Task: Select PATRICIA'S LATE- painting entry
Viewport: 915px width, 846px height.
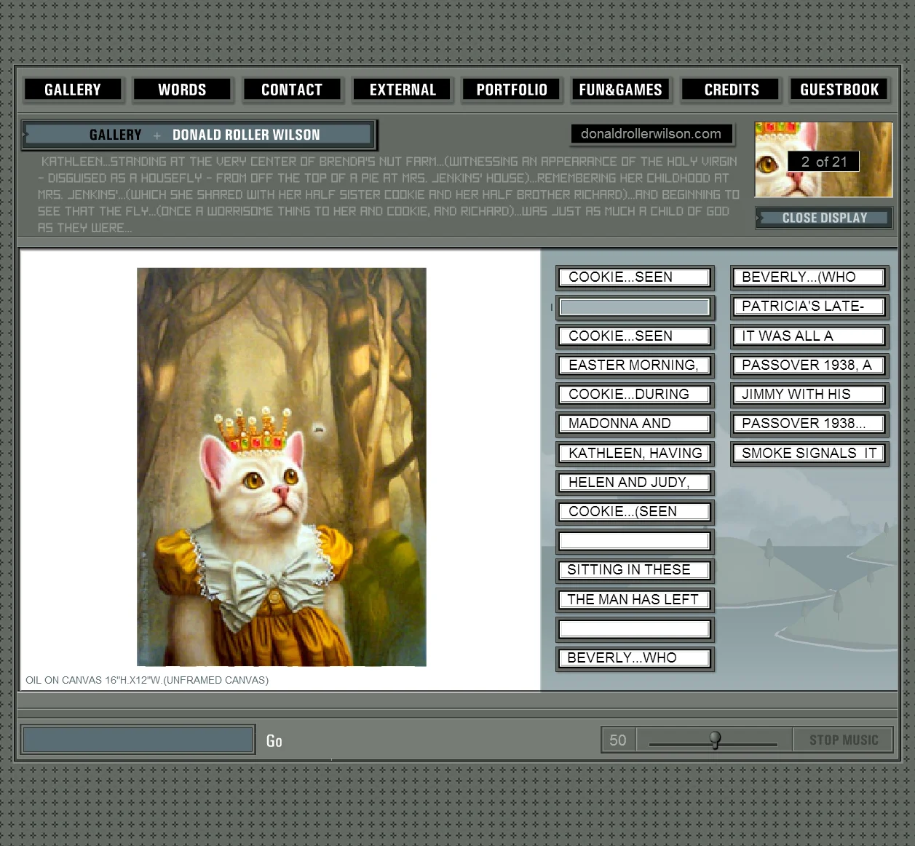Action: click(809, 307)
